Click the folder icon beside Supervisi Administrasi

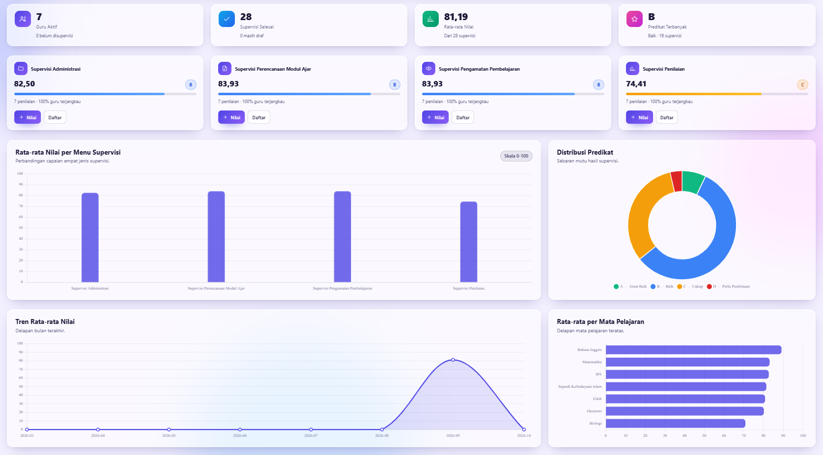(21, 69)
